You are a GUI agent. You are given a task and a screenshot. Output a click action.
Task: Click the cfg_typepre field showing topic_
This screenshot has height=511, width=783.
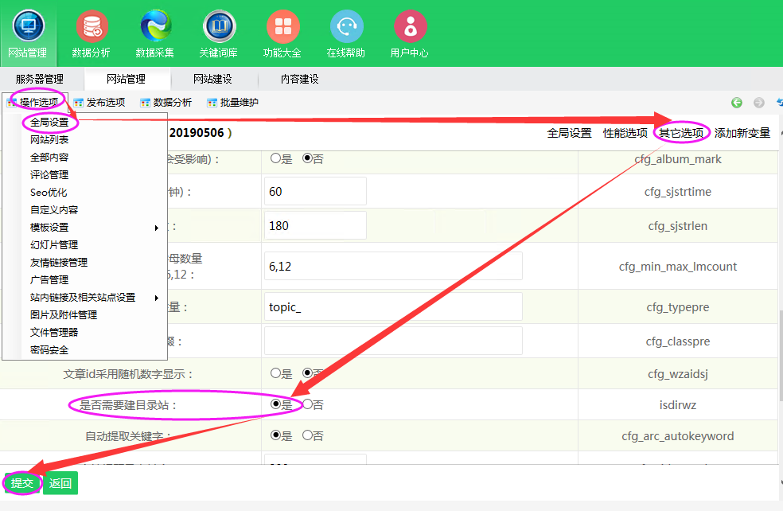[393, 306]
